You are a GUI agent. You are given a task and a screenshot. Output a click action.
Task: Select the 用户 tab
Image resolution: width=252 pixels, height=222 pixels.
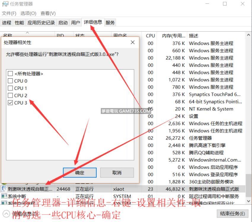tap(76, 23)
